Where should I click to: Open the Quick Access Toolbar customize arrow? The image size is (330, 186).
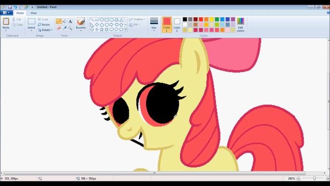[32, 7]
